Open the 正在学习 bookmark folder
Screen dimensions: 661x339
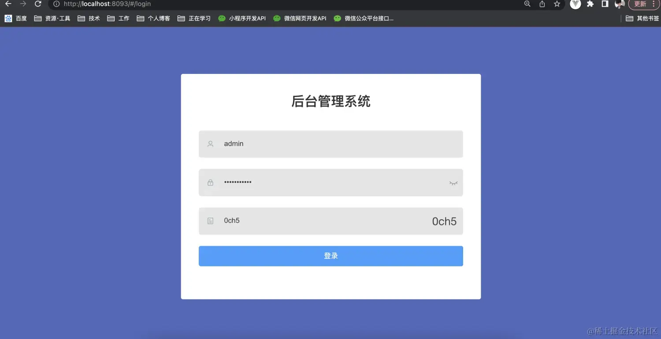194,18
